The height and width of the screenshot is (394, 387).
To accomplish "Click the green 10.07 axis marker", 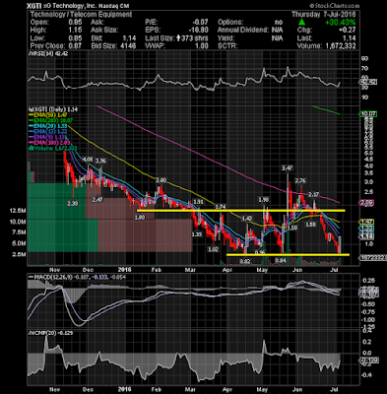I will coord(368,114).
